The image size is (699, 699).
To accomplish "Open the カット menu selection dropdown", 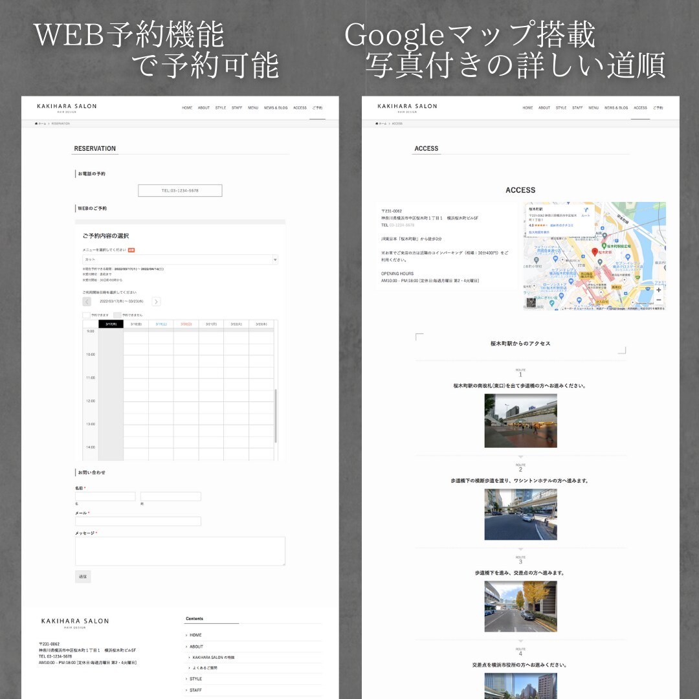I will tap(180, 260).
